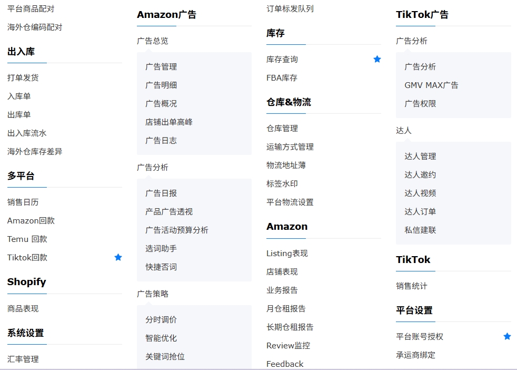Open GMV MAX广告

pyautogui.click(x=432, y=85)
